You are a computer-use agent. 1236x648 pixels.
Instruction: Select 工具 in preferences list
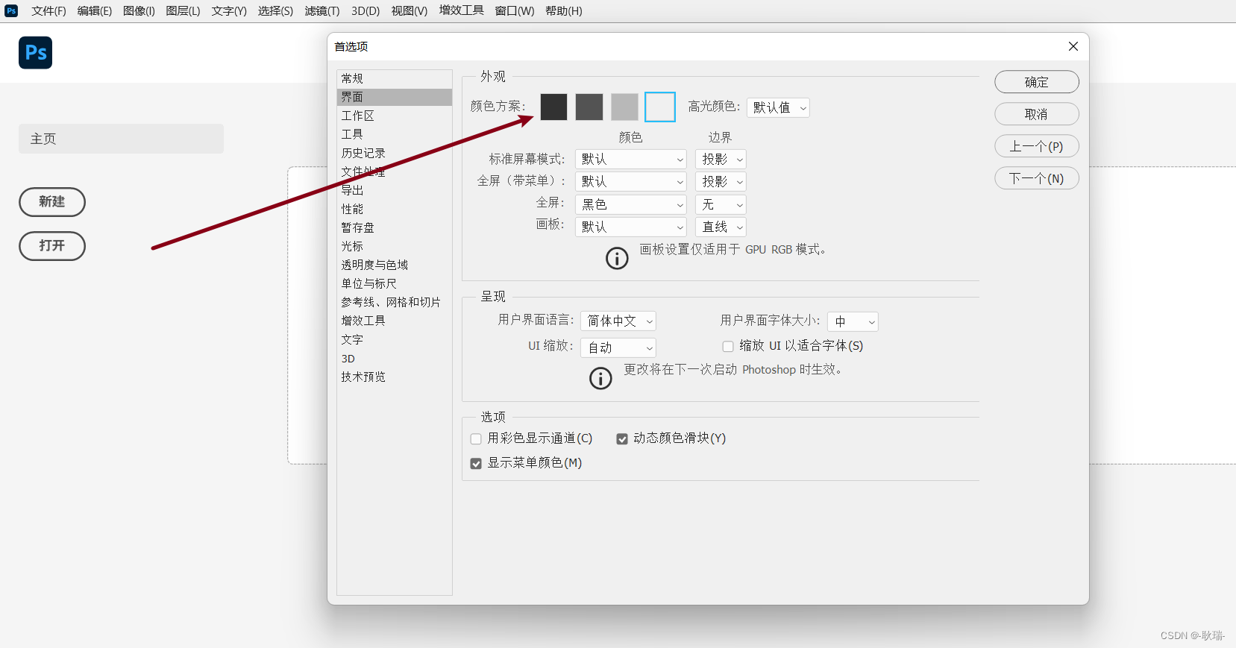click(x=395, y=134)
